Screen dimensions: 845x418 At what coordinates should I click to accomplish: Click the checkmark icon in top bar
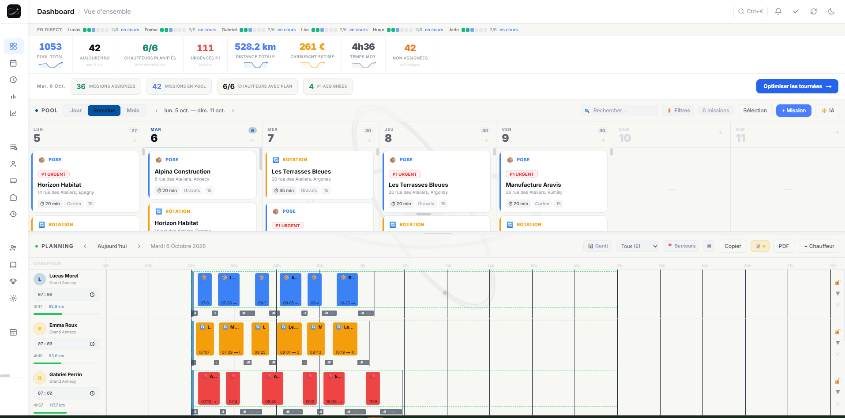pos(796,11)
